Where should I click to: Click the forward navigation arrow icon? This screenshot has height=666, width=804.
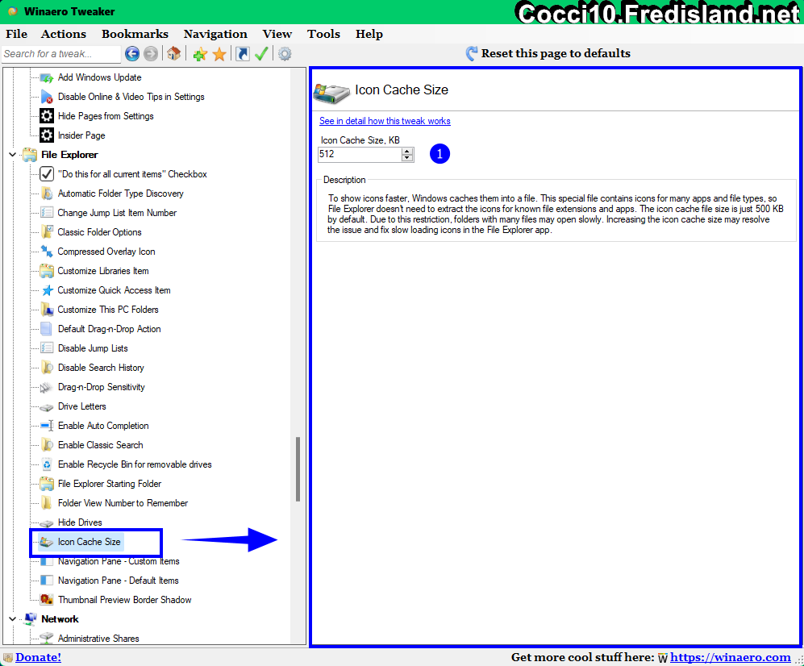pos(150,53)
